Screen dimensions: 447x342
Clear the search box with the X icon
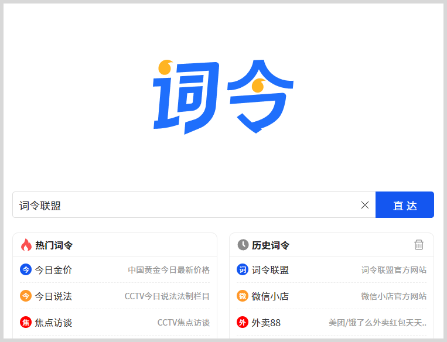[364, 205]
